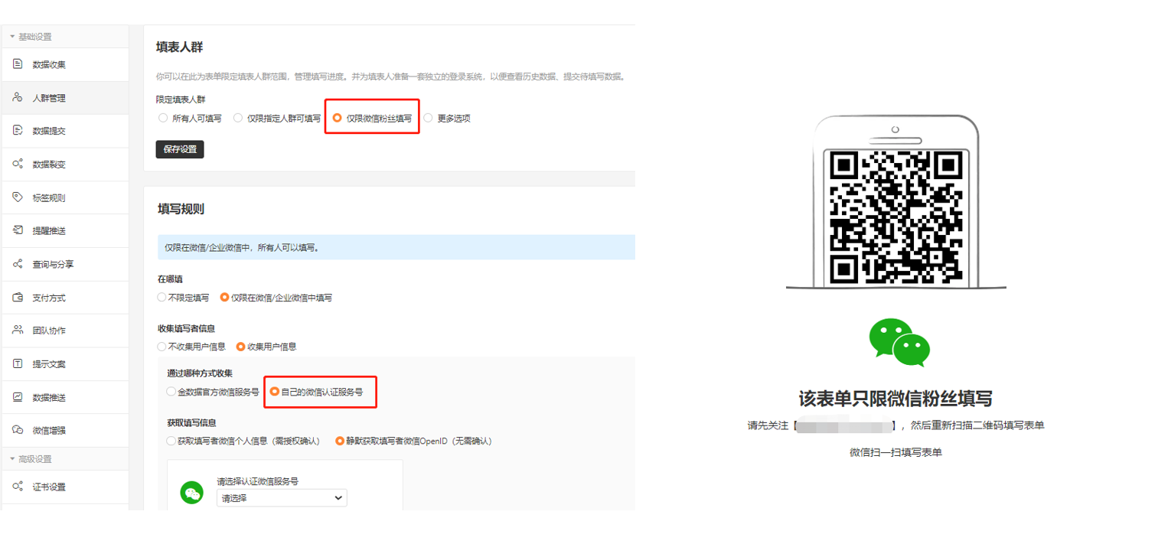Click the 填表人群 heading
This screenshot has width=1171, height=544.
[x=179, y=47]
